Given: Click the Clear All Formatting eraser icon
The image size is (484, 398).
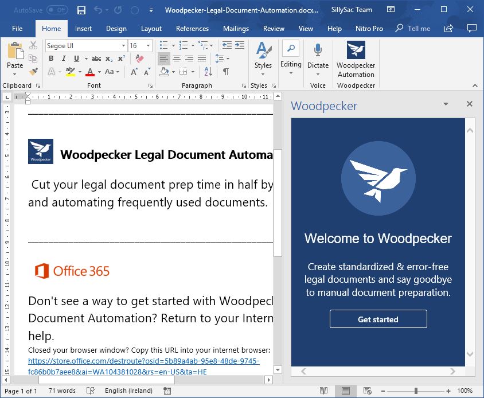Looking at the screenshot, I should [139, 58].
